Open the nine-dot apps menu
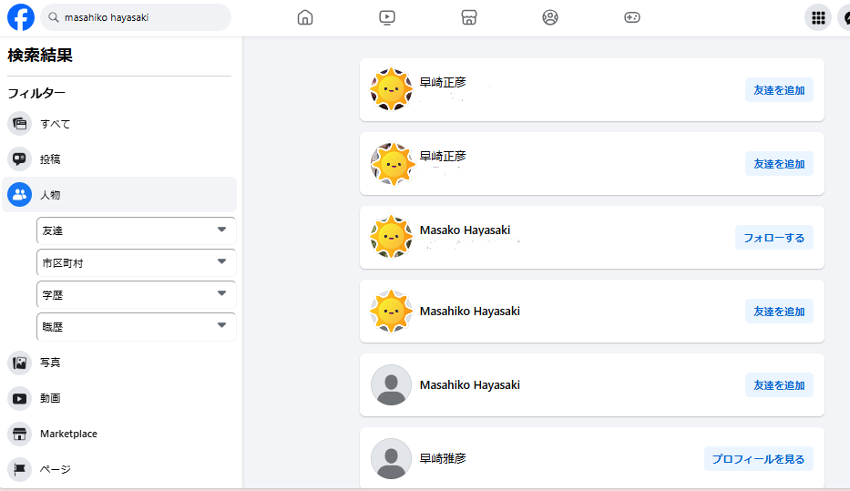 coord(818,17)
